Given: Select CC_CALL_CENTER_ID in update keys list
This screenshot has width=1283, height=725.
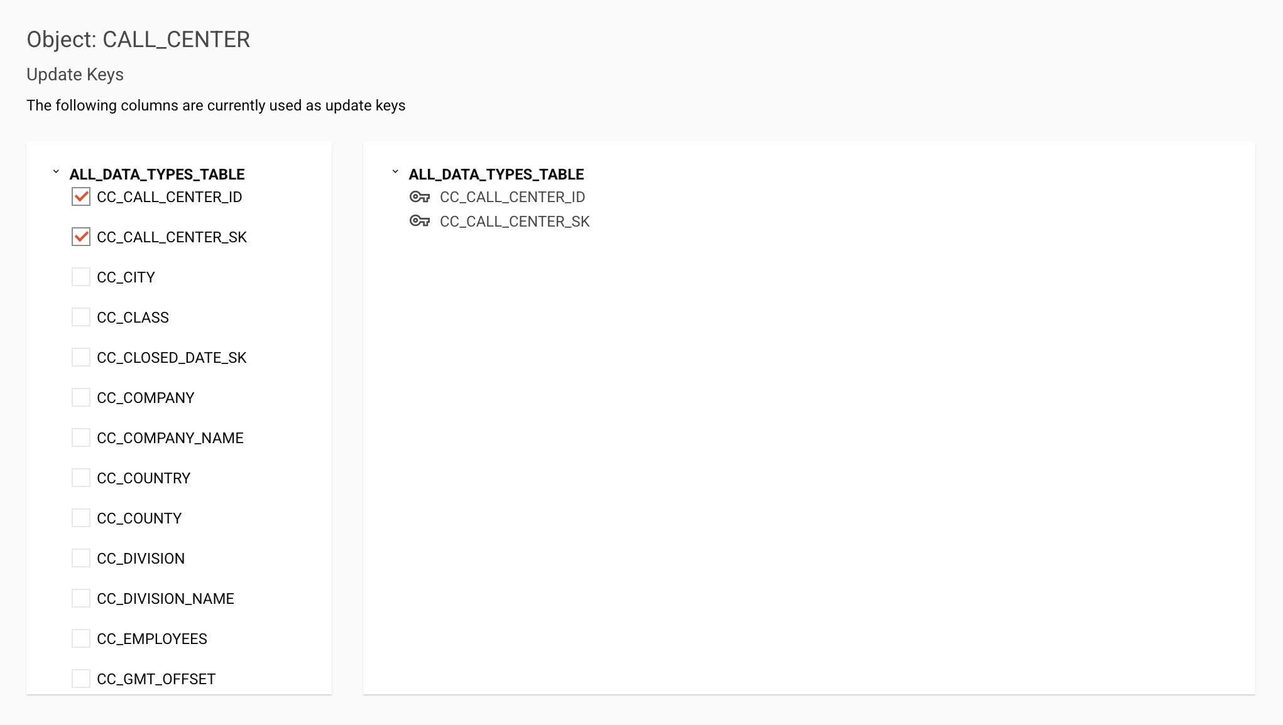Looking at the screenshot, I should point(512,197).
